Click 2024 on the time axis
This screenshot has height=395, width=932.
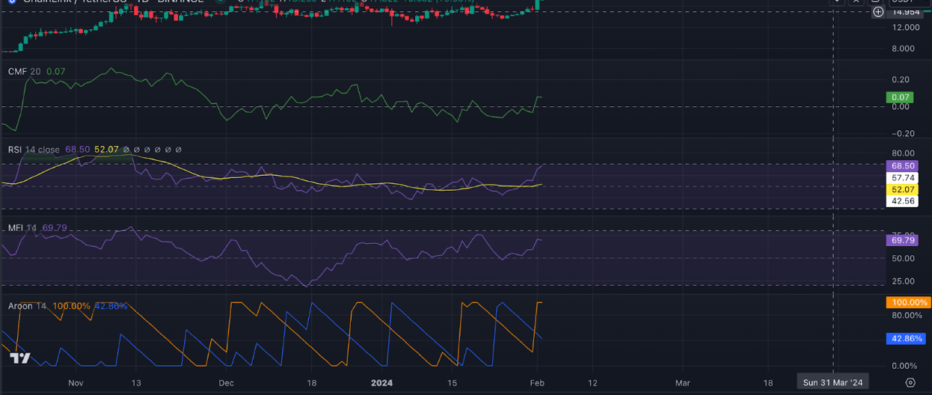pos(381,382)
